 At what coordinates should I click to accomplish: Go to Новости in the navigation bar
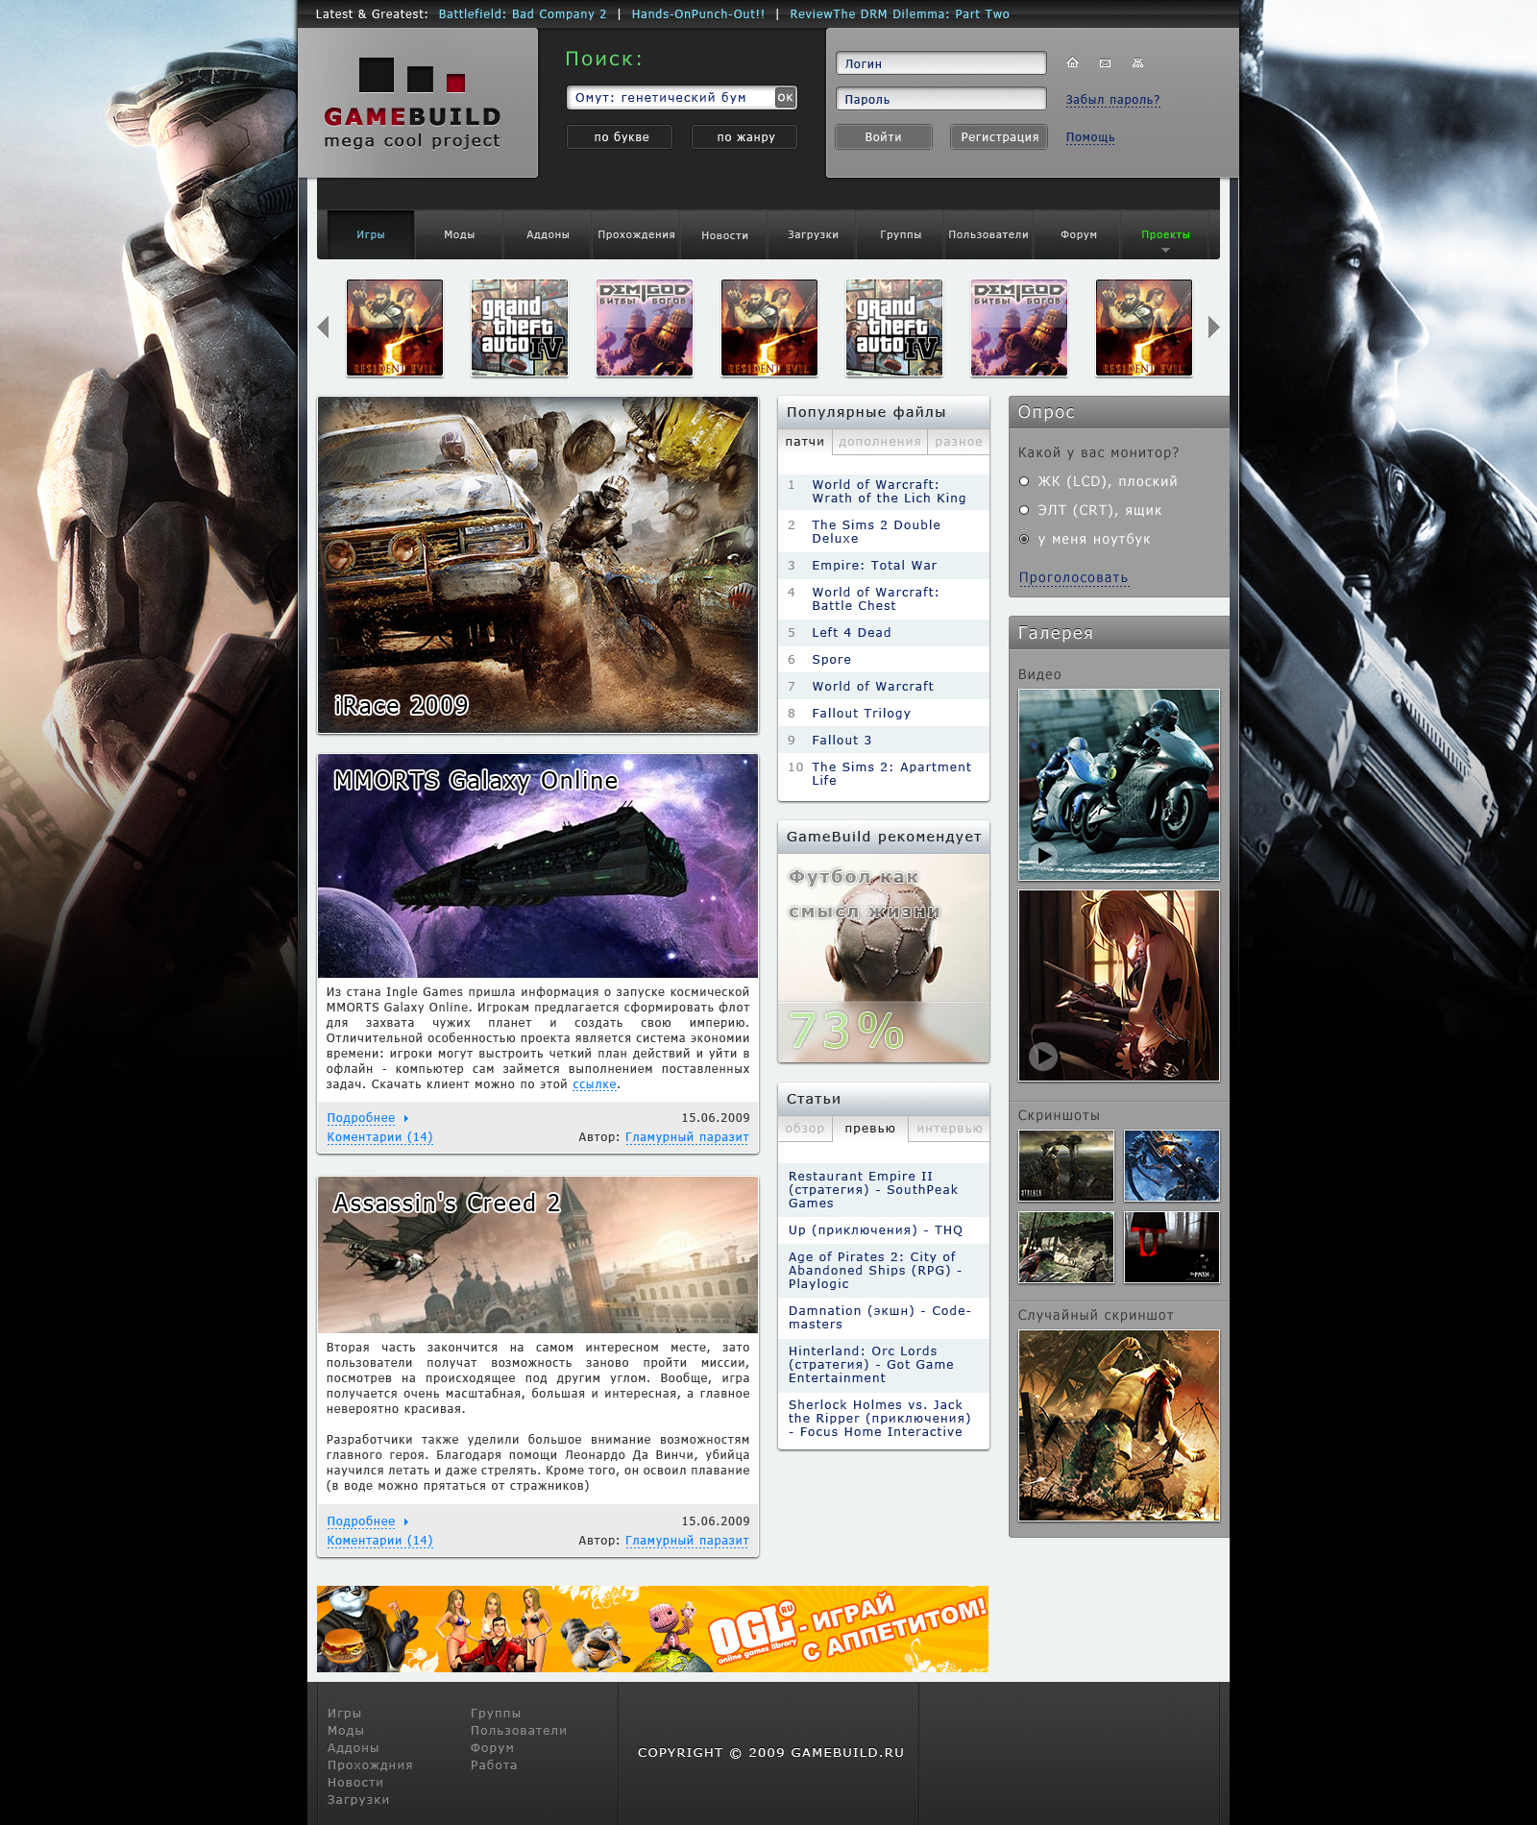coord(724,235)
